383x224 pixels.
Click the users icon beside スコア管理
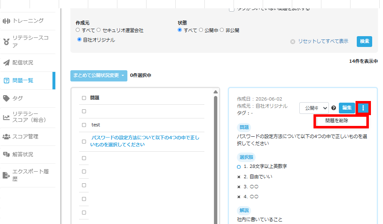click(6, 137)
